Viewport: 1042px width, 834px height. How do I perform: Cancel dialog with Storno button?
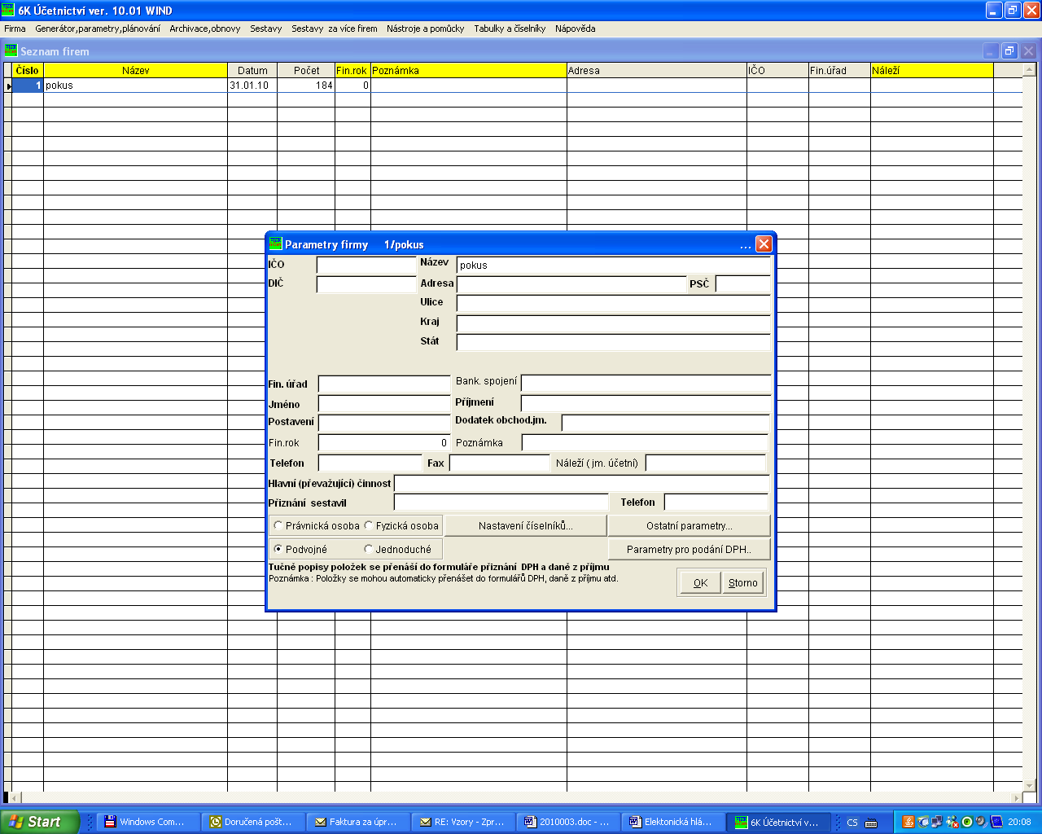(743, 582)
